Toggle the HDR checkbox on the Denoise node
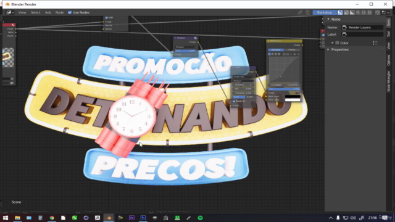 coord(106,18)
